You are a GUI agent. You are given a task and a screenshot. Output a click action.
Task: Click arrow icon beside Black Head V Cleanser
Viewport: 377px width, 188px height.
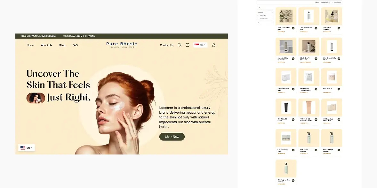[x=316, y=59]
